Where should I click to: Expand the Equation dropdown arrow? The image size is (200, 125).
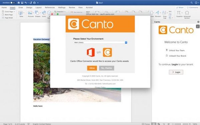click(182, 13)
